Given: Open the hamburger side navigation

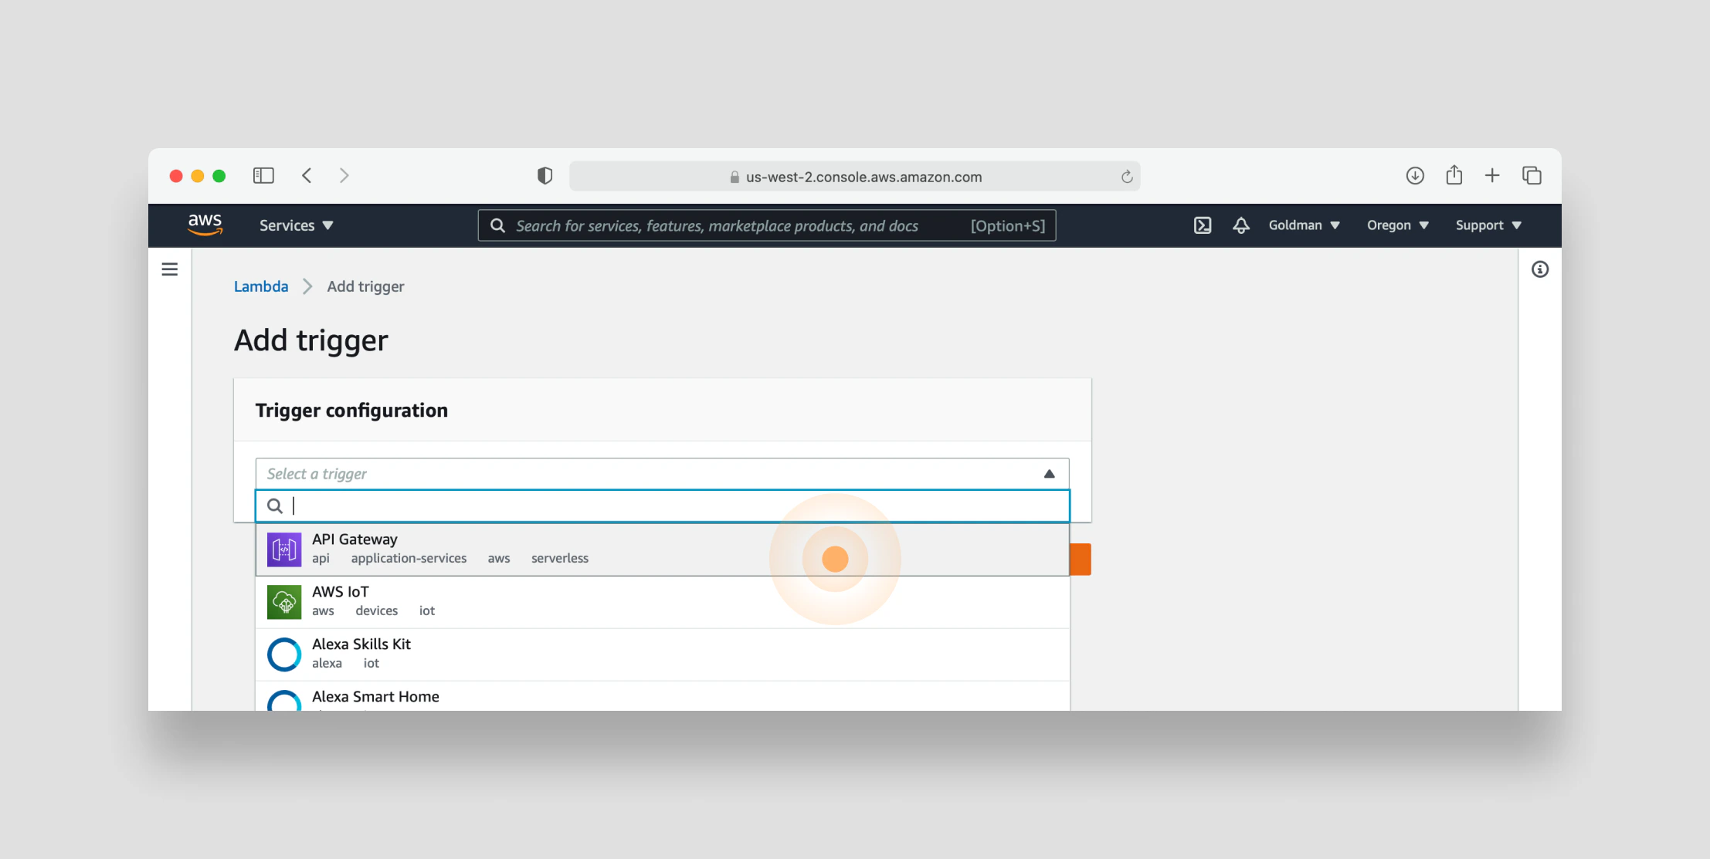Looking at the screenshot, I should pos(170,269).
